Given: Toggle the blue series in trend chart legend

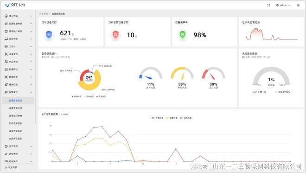Looking at the screenshot, I should tap(157, 118).
